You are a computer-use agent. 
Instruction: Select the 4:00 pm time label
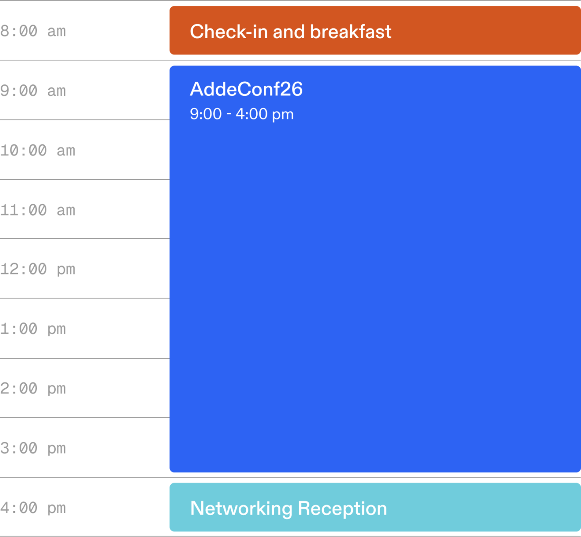coord(33,508)
